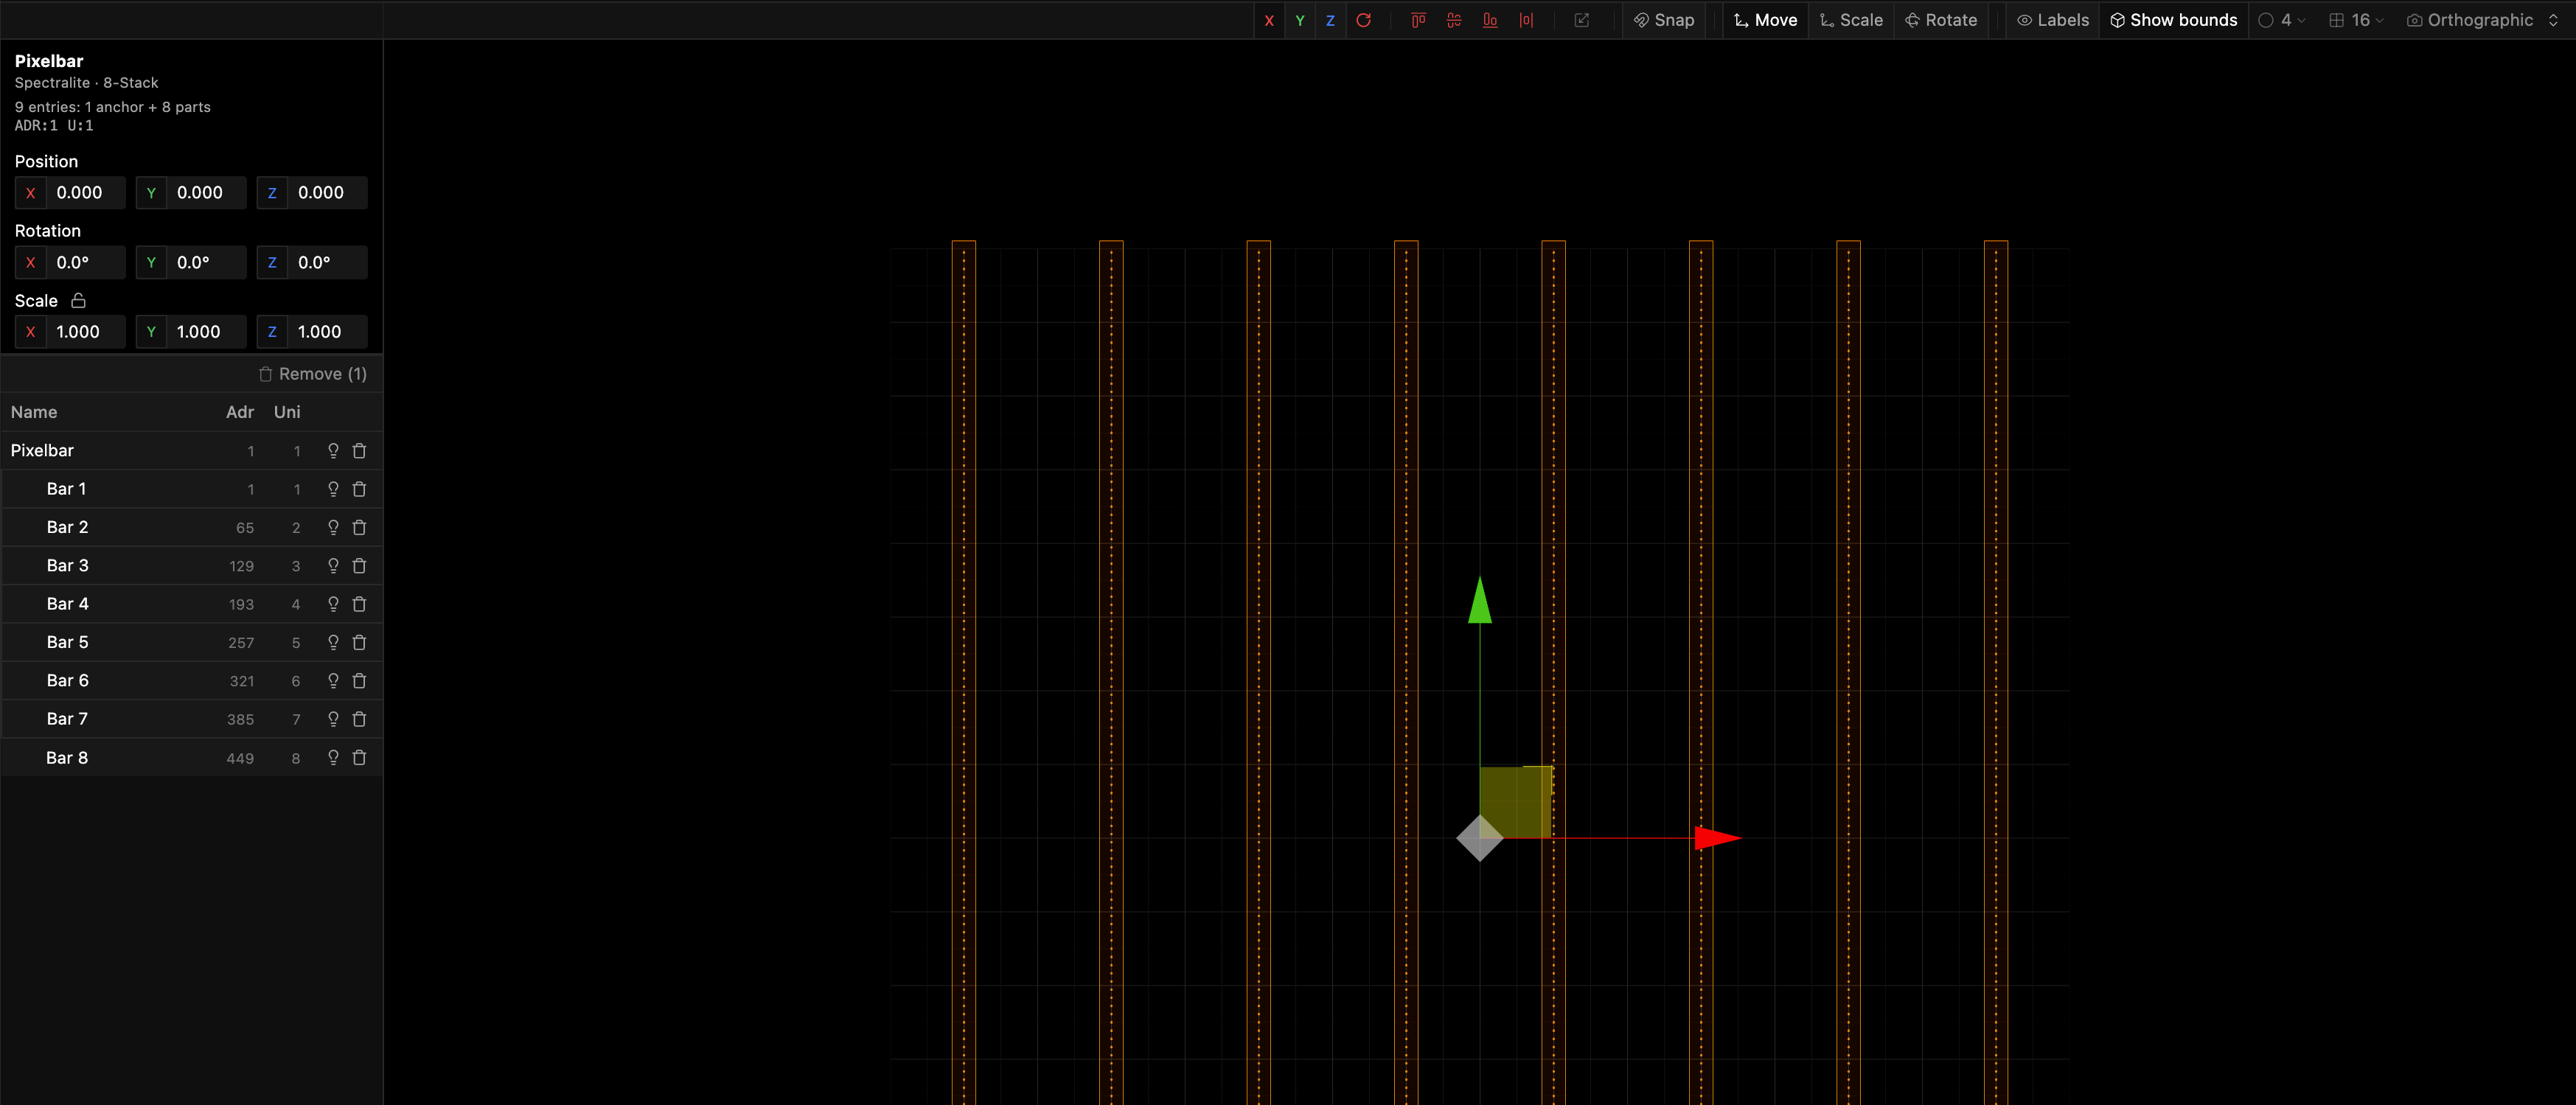
Task: Click Remove (1) button
Action: [313, 374]
